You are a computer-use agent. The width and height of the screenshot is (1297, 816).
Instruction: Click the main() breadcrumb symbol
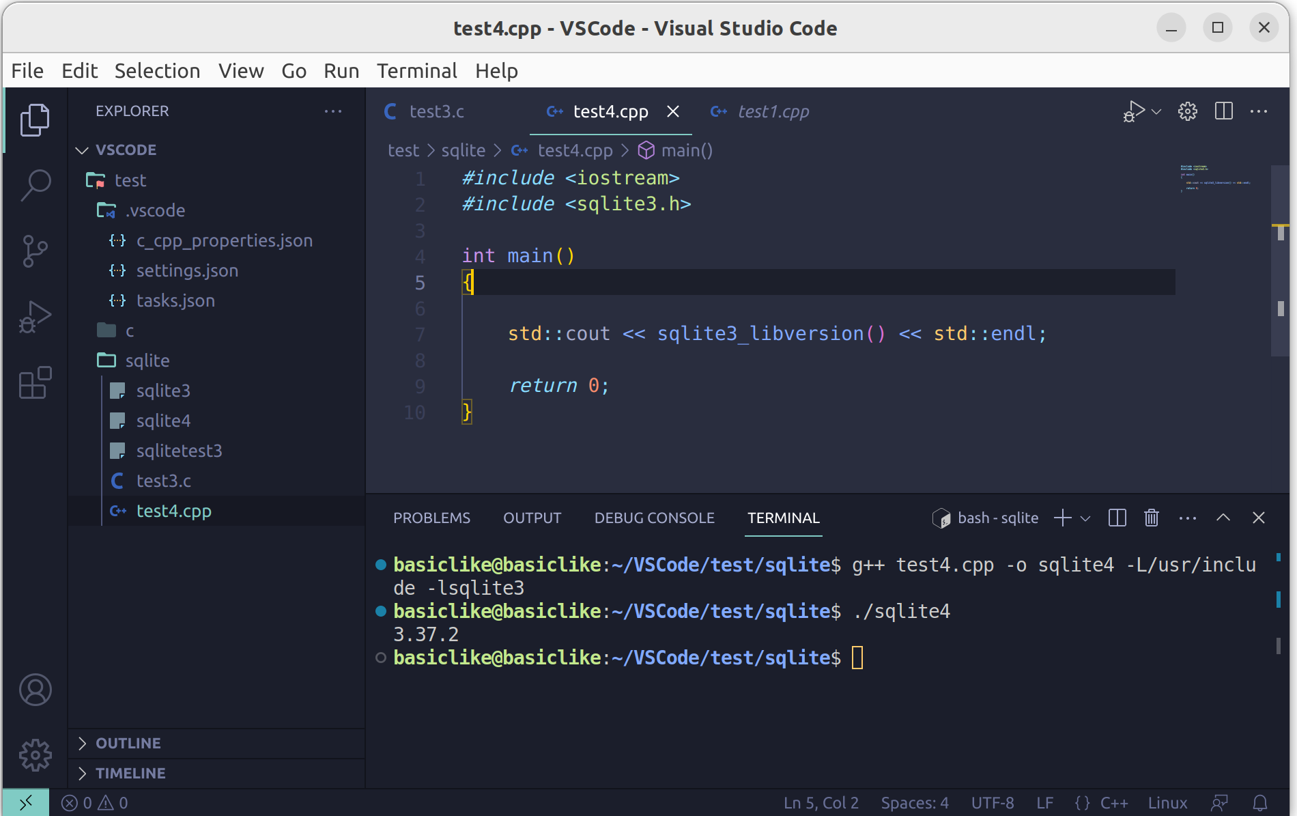tap(676, 150)
